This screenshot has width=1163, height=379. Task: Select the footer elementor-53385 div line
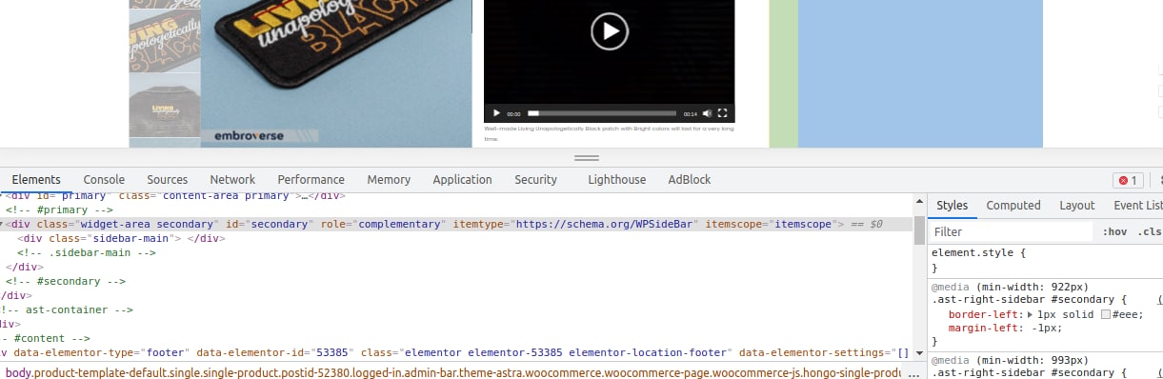click(x=455, y=352)
